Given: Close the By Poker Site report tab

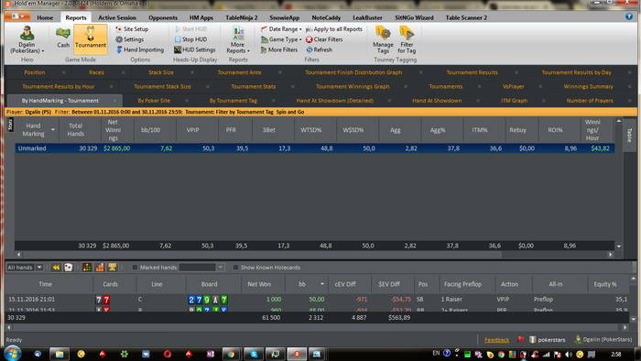Looking at the screenshot, I should [x=187, y=101].
